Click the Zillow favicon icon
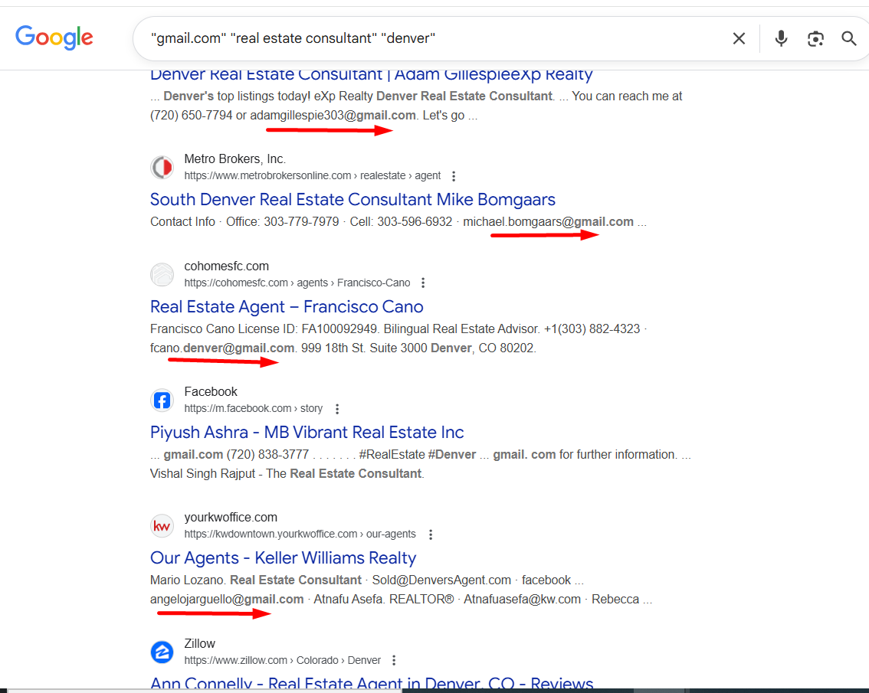 pyautogui.click(x=162, y=652)
